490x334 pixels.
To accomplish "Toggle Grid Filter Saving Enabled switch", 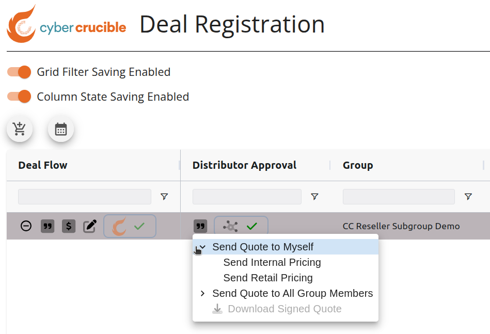I will (19, 72).
